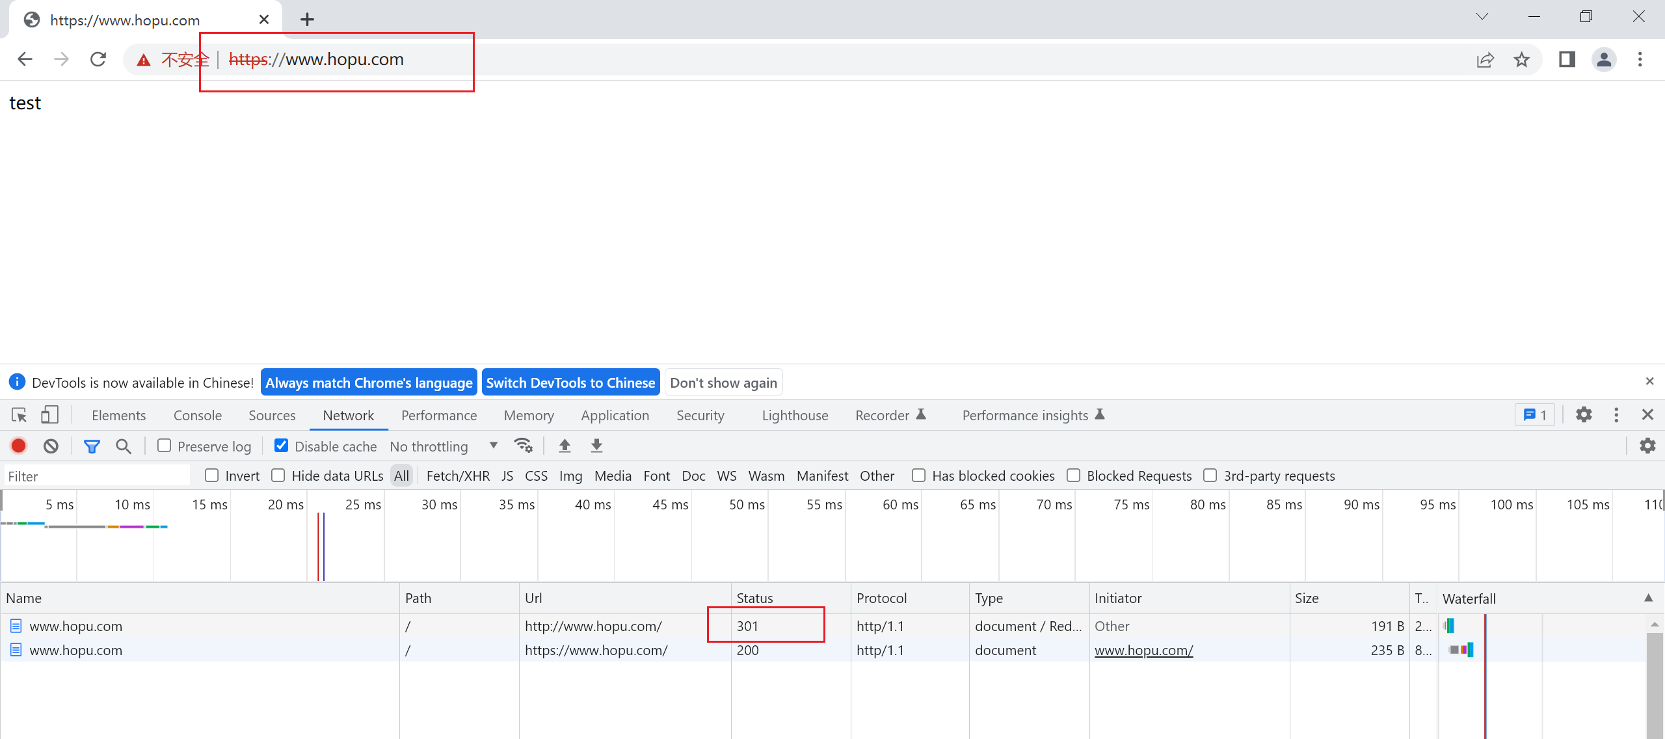Export HAR file with download arrow
Viewport: 1665px width, 739px height.
click(x=596, y=446)
